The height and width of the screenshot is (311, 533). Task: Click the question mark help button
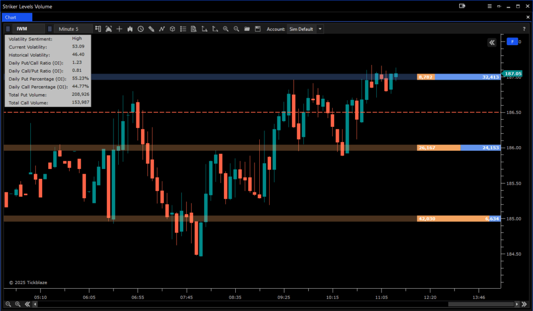tap(524, 29)
